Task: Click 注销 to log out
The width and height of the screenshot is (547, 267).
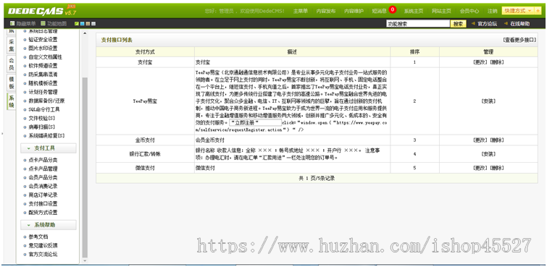Action: 492,11
